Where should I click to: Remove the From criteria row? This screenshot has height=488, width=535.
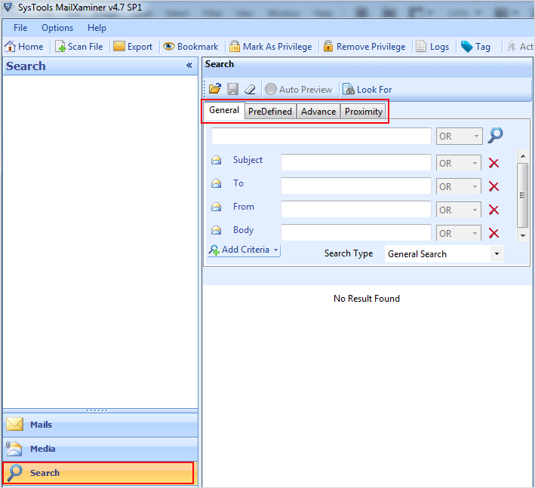coord(493,210)
